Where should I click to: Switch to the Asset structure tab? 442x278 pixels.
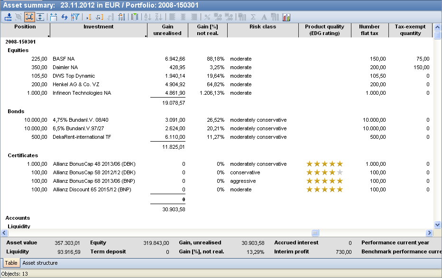40,263
